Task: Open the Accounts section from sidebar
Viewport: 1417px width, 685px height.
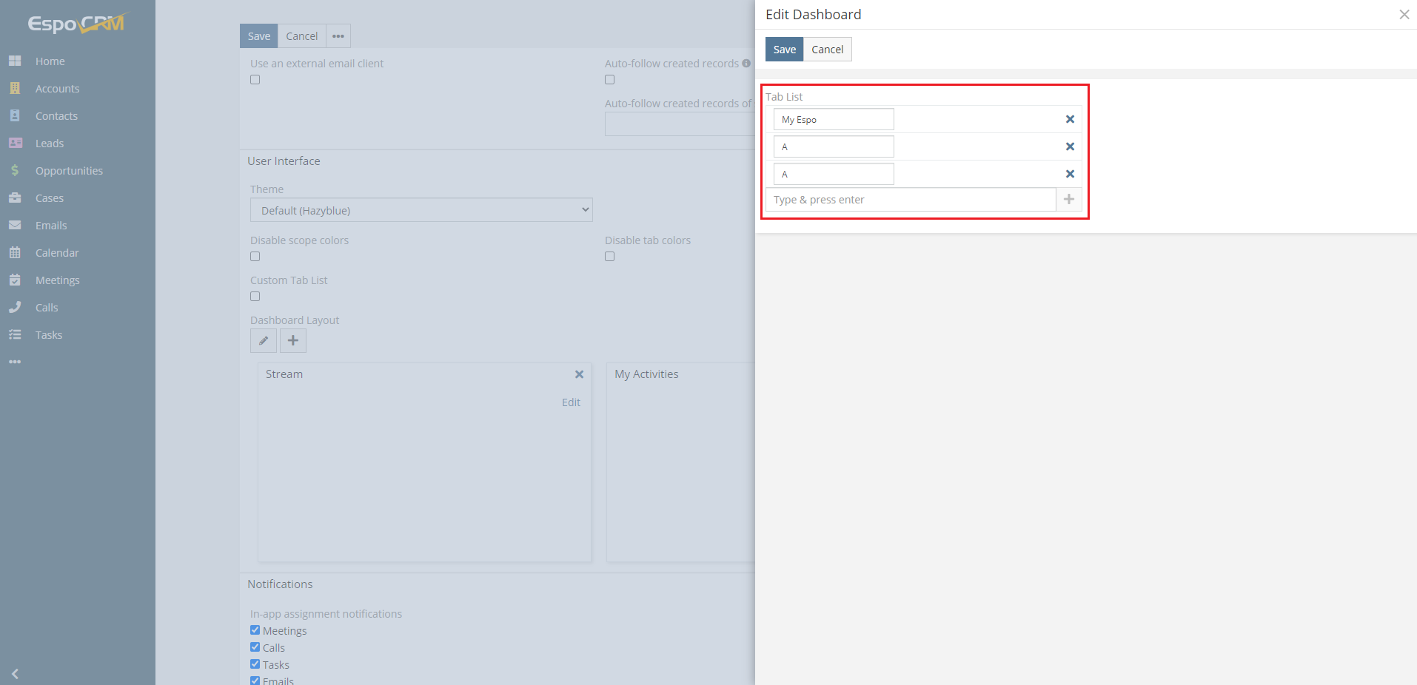Action: click(x=58, y=88)
